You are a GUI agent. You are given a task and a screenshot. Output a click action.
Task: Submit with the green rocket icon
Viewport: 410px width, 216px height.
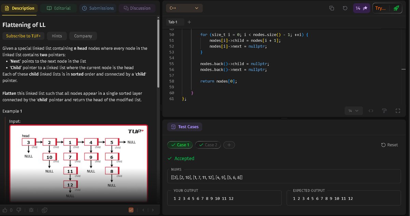click(396, 8)
